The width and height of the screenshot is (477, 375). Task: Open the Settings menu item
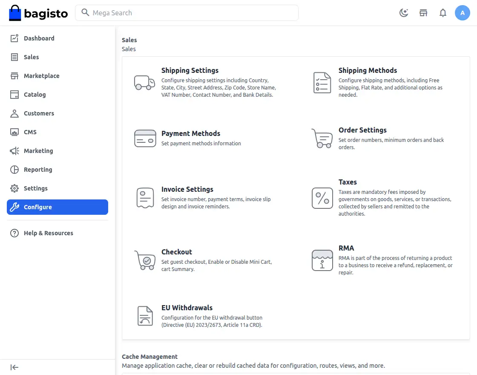pyautogui.click(x=57, y=188)
